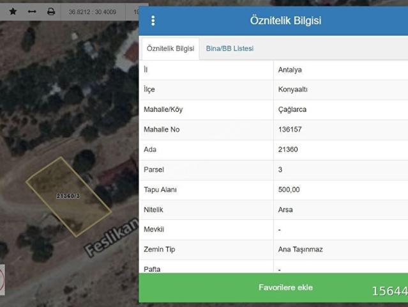This screenshot has width=408, height=307.
Task: Click the Nitelik value Arsa
Action: (285, 210)
